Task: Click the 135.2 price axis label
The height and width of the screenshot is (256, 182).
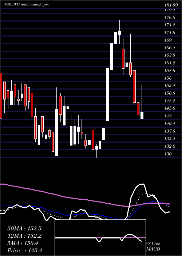Action: [x=170, y=139]
